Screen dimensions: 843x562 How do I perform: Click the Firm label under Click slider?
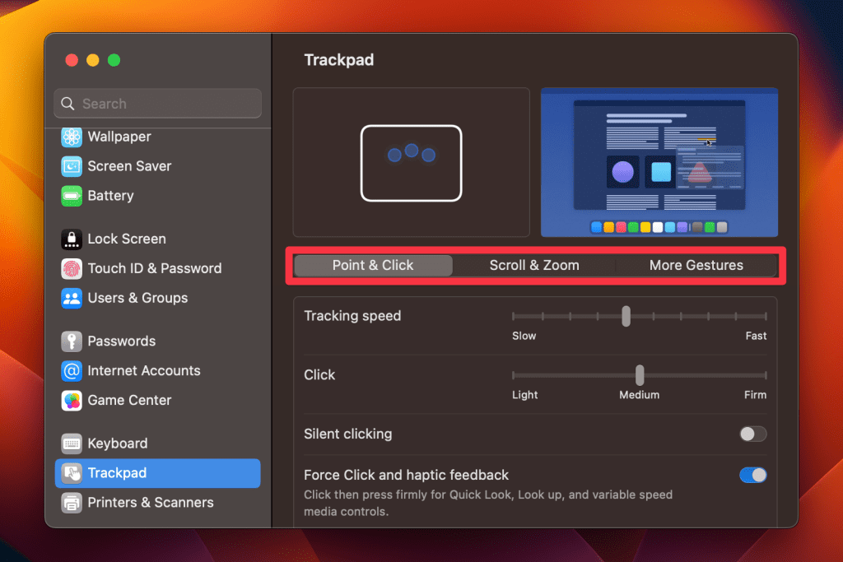pos(756,395)
